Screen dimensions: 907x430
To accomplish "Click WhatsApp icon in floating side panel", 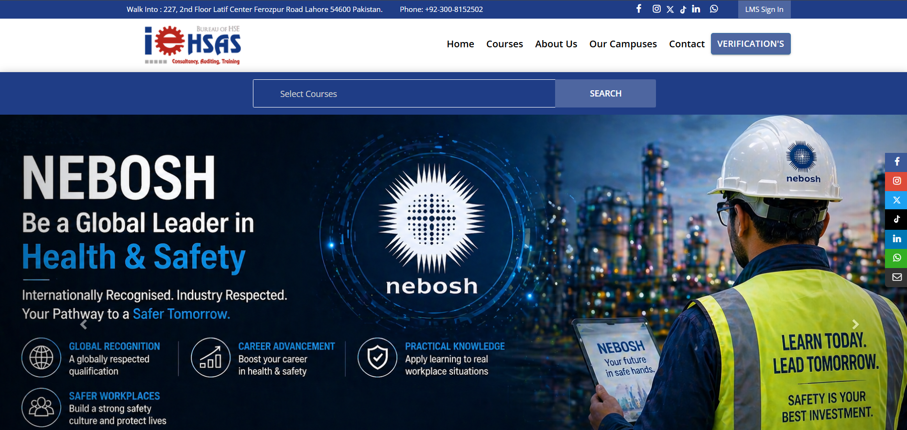I will click(x=896, y=258).
